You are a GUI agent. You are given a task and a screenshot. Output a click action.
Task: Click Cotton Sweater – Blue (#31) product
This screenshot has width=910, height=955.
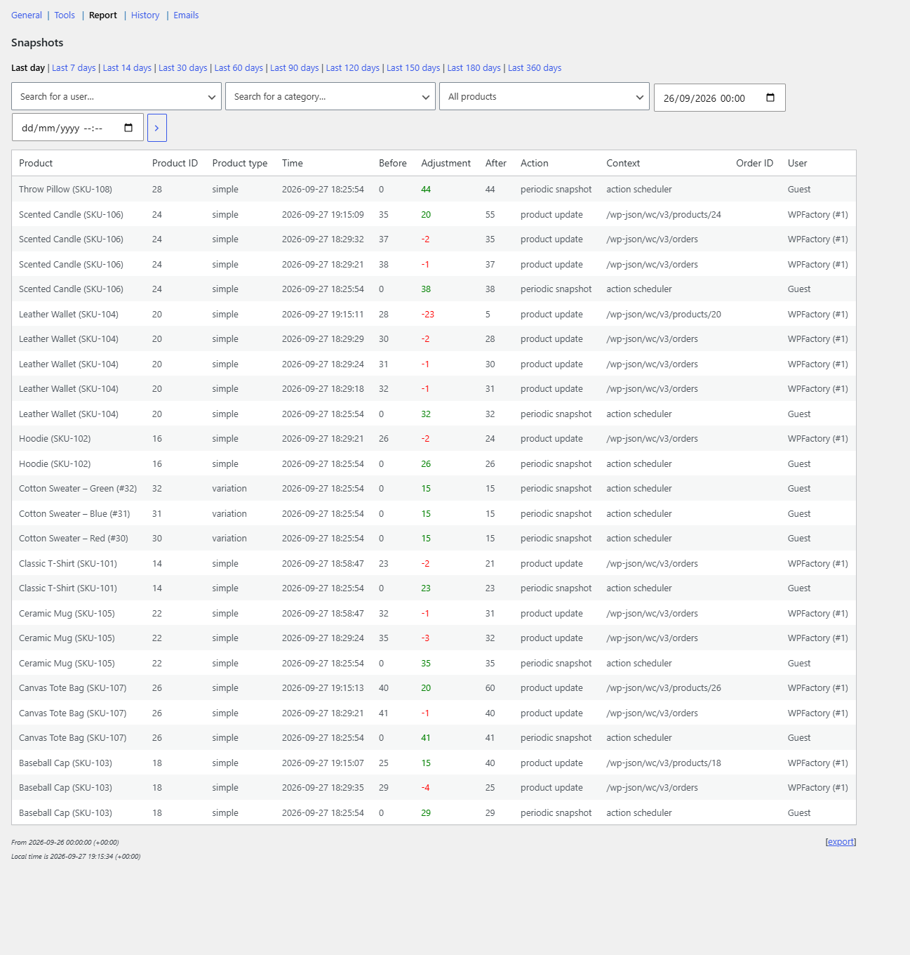[x=74, y=514]
